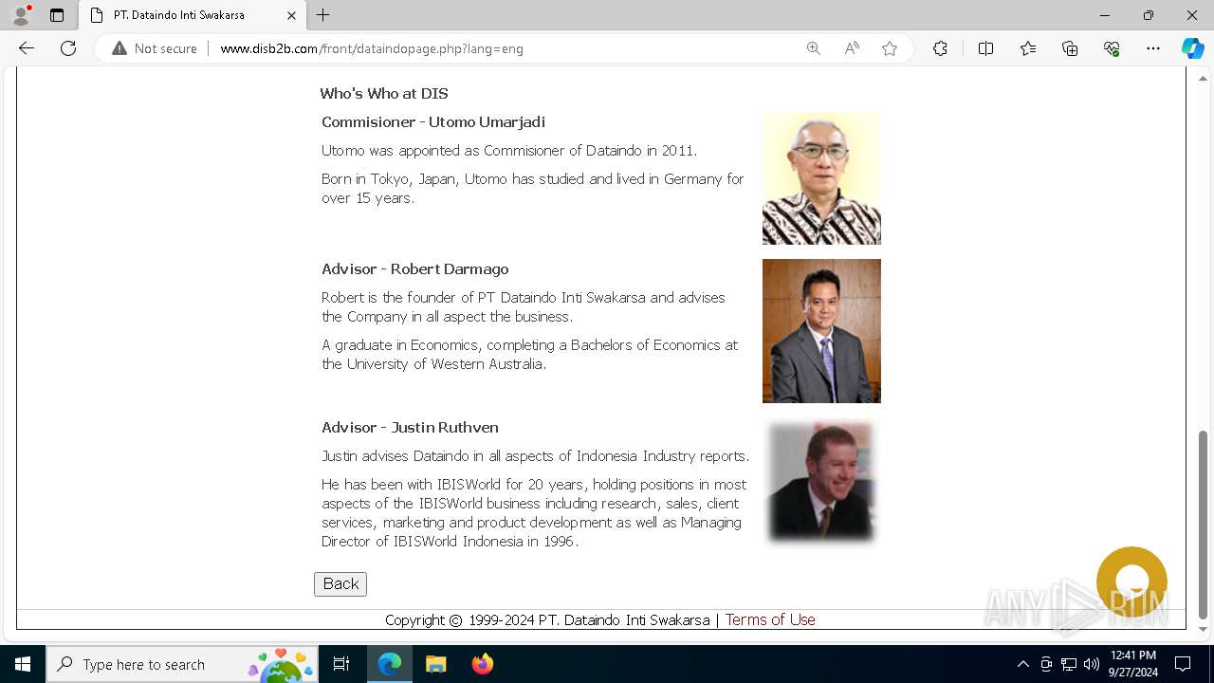The width and height of the screenshot is (1214, 683).
Task: Click Robert Darmago's portrait photo
Action: pos(821,331)
